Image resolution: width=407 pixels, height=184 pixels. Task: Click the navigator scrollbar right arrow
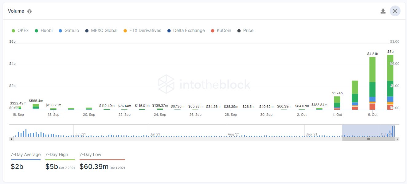pos(397,139)
